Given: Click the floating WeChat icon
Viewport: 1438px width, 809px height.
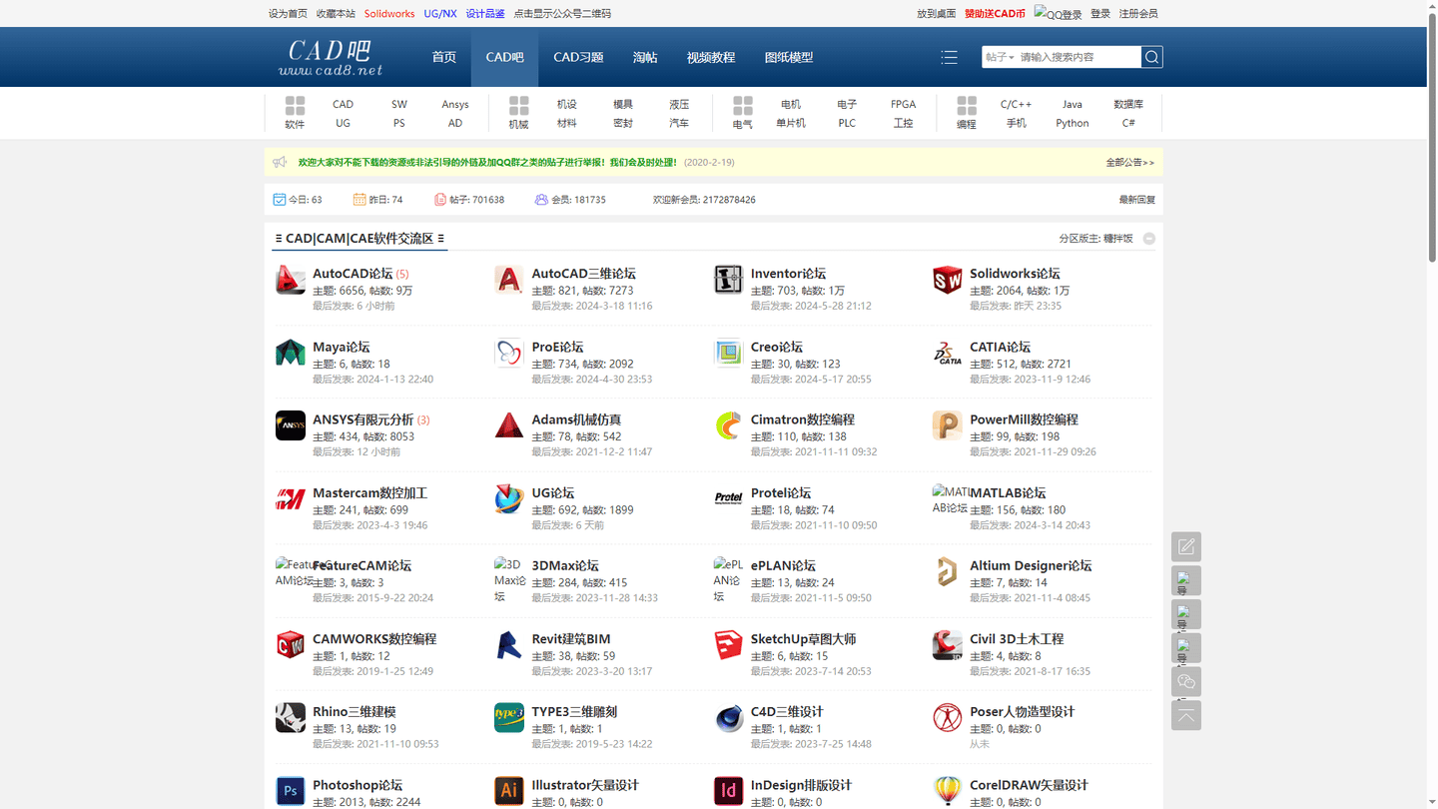Looking at the screenshot, I should coord(1186,681).
